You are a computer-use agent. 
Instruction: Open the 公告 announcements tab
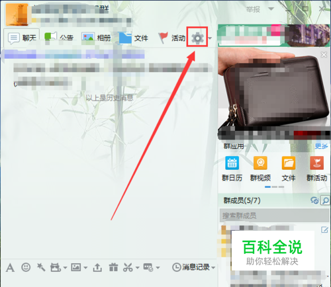pyautogui.click(x=59, y=38)
